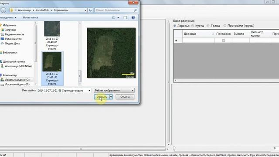Screen dimensions: 279x157
Task: Select Локальный диск (D:)
Action: [x=17, y=84]
